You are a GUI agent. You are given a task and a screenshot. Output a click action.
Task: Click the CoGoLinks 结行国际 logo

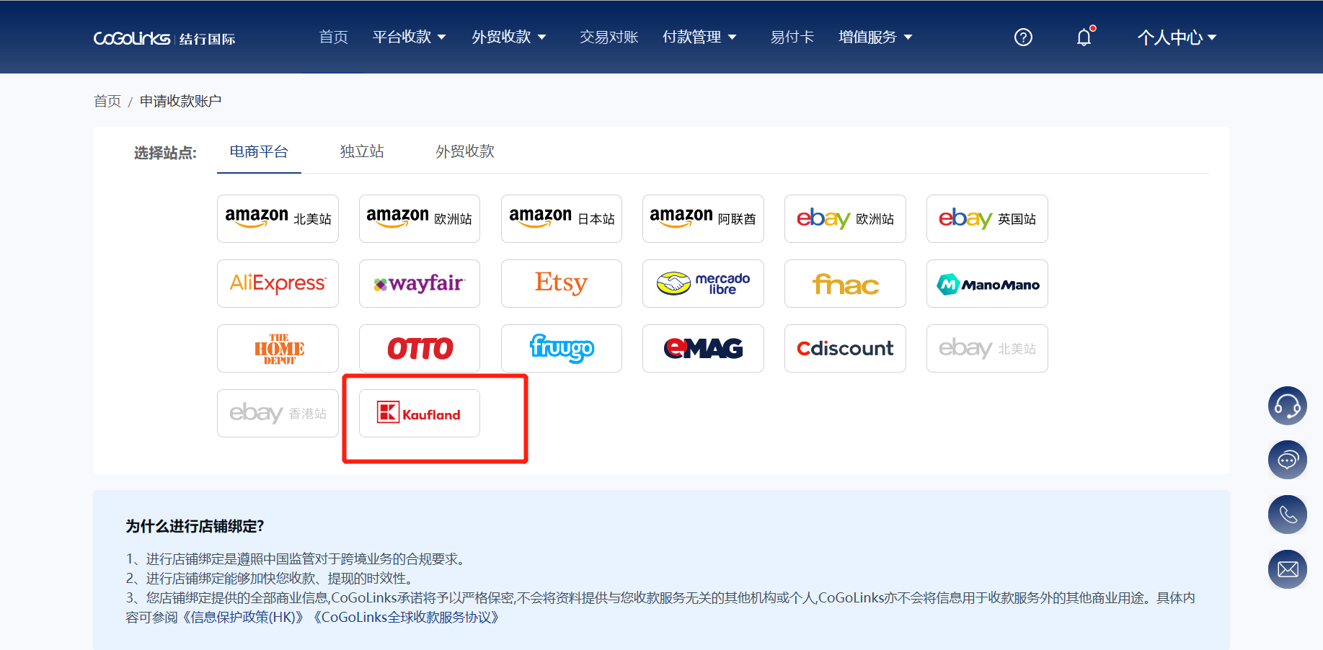tap(164, 37)
